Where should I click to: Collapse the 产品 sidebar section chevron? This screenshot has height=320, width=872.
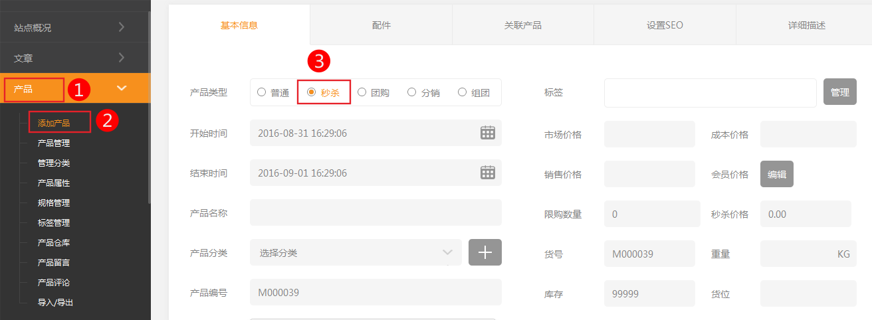click(x=121, y=88)
